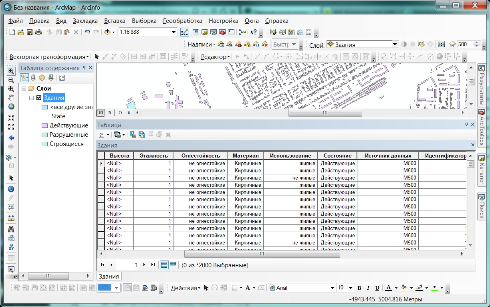Show all records in table

click(x=164, y=265)
